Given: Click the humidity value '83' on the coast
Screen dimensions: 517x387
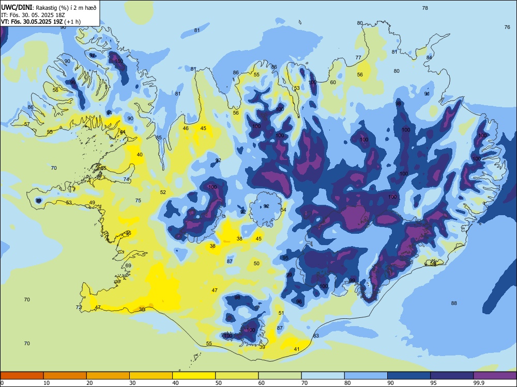Looking at the screenshot, I should click(316, 336).
